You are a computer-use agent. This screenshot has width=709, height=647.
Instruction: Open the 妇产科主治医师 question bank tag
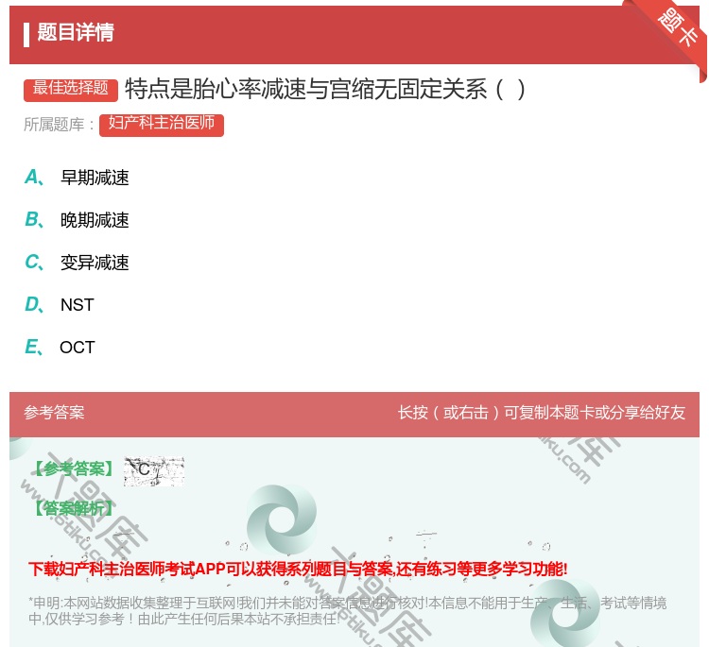162,125
